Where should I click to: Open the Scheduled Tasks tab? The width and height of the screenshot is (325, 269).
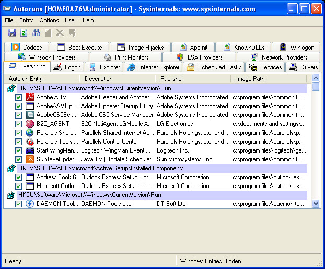click(x=214, y=67)
